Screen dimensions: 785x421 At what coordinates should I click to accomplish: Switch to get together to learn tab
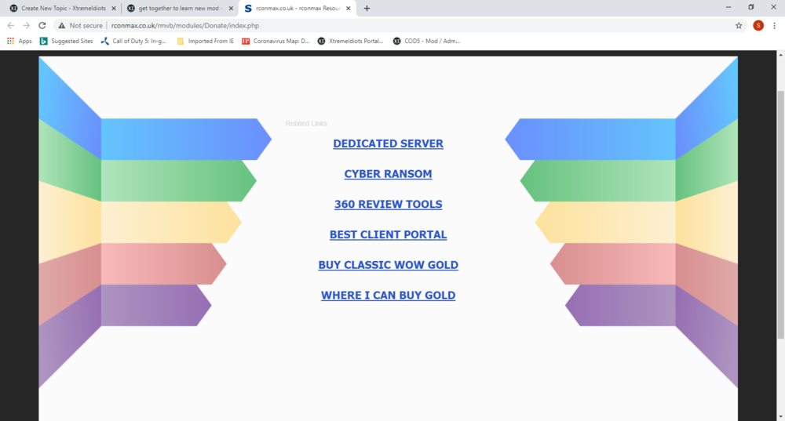[x=177, y=8]
